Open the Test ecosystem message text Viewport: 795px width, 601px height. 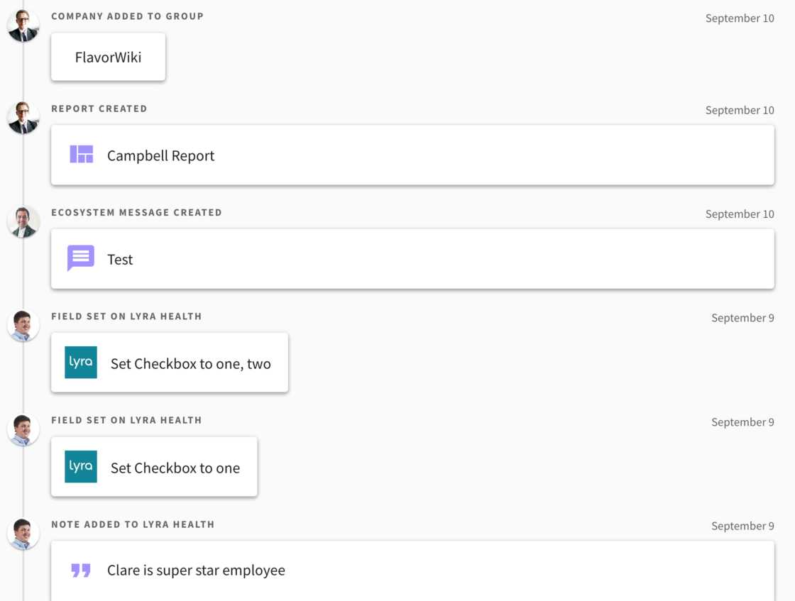(120, 260)
